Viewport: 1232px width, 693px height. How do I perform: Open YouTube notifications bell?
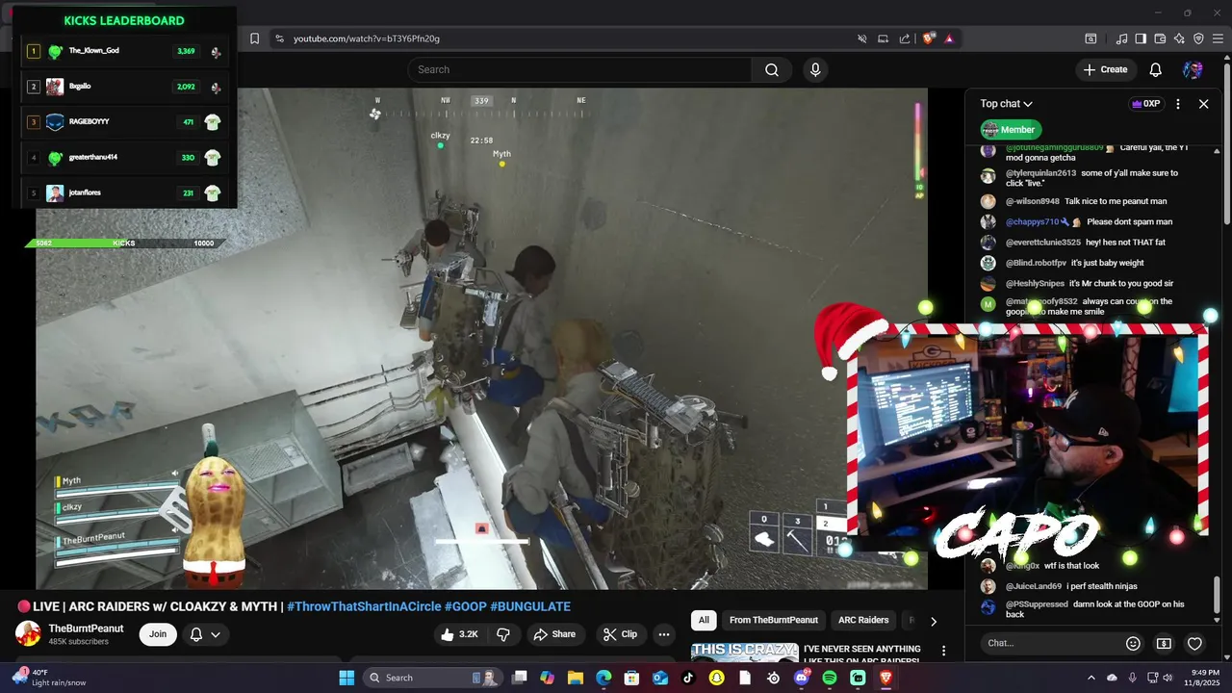pos(1156,69)
